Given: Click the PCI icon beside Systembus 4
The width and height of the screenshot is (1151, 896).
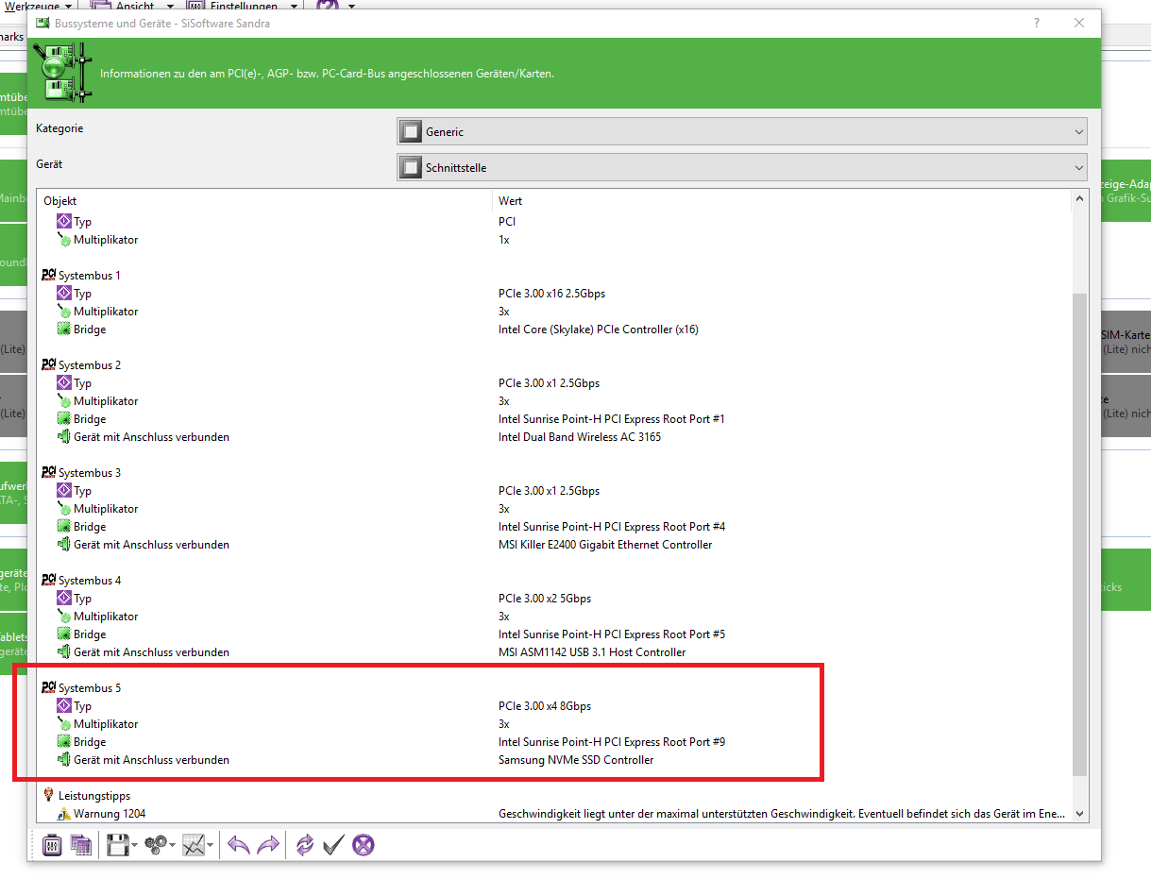Looking at the screenshot, I should (x=49, y=580).
